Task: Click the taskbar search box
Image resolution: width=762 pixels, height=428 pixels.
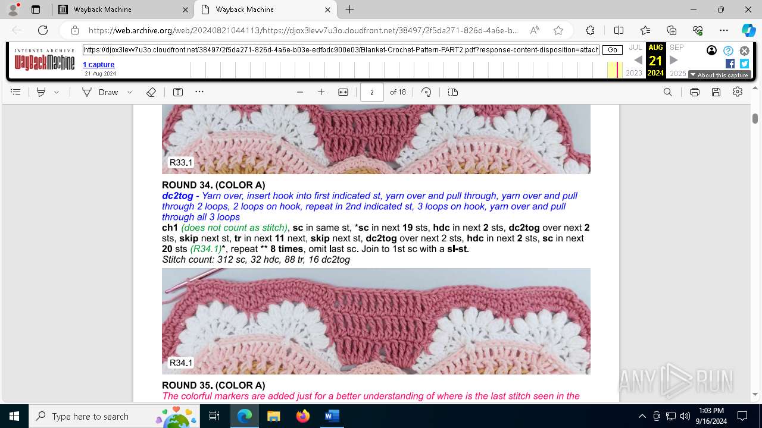Action: tap(113, 416)
